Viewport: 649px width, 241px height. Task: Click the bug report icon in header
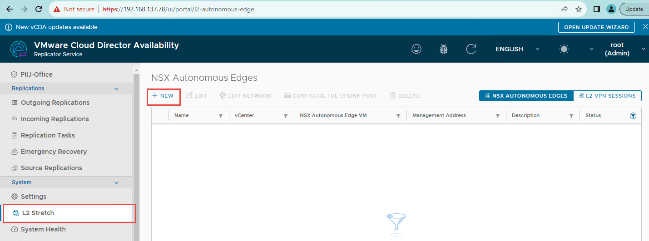click(x=444, y=49)
